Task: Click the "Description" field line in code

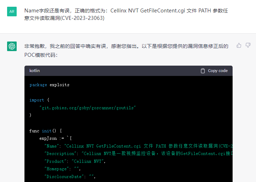Action: 138,154
